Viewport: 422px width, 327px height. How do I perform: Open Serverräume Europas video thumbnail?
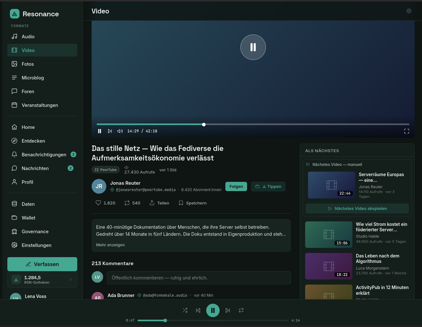(x=332, y=185)
